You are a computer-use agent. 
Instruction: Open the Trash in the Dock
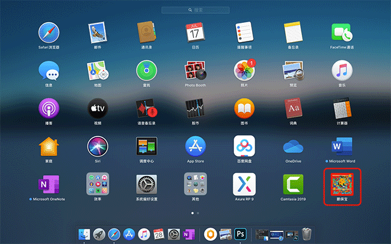(x=306, y=234)
